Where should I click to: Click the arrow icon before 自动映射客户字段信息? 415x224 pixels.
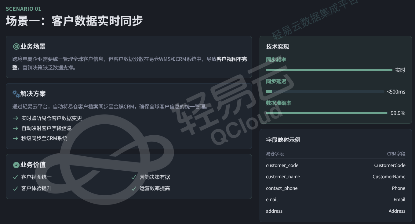(x=16, y=128)
